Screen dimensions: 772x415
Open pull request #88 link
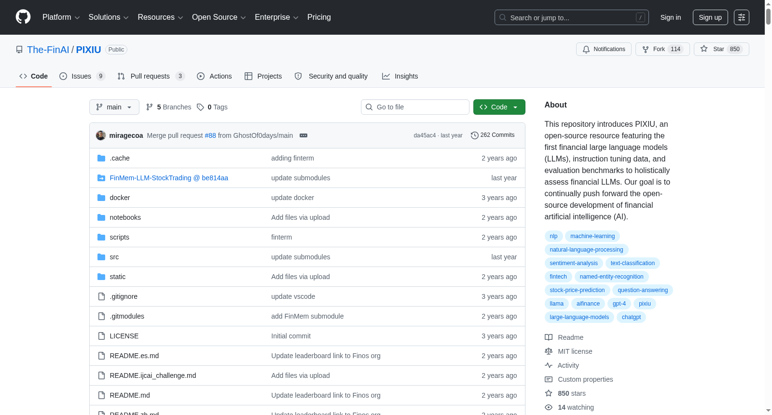point(210,135)
